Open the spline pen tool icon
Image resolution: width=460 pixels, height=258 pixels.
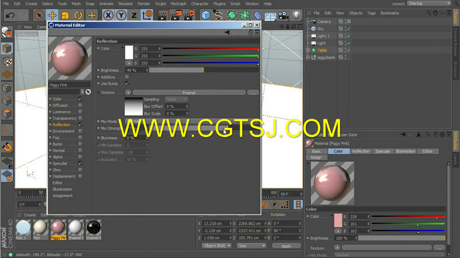point(218,15)
